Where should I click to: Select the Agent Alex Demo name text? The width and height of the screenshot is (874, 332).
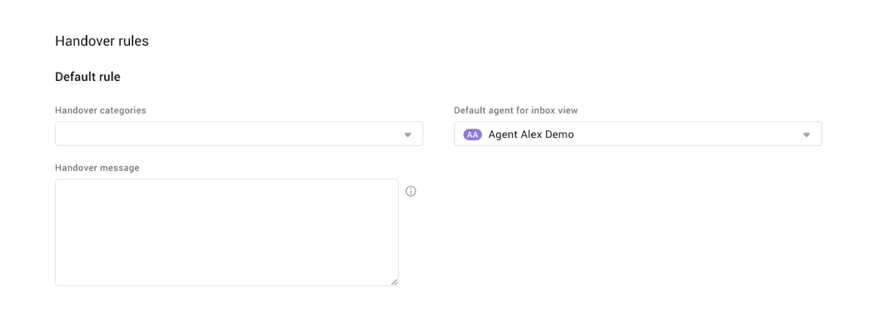[x=530, y=134]
